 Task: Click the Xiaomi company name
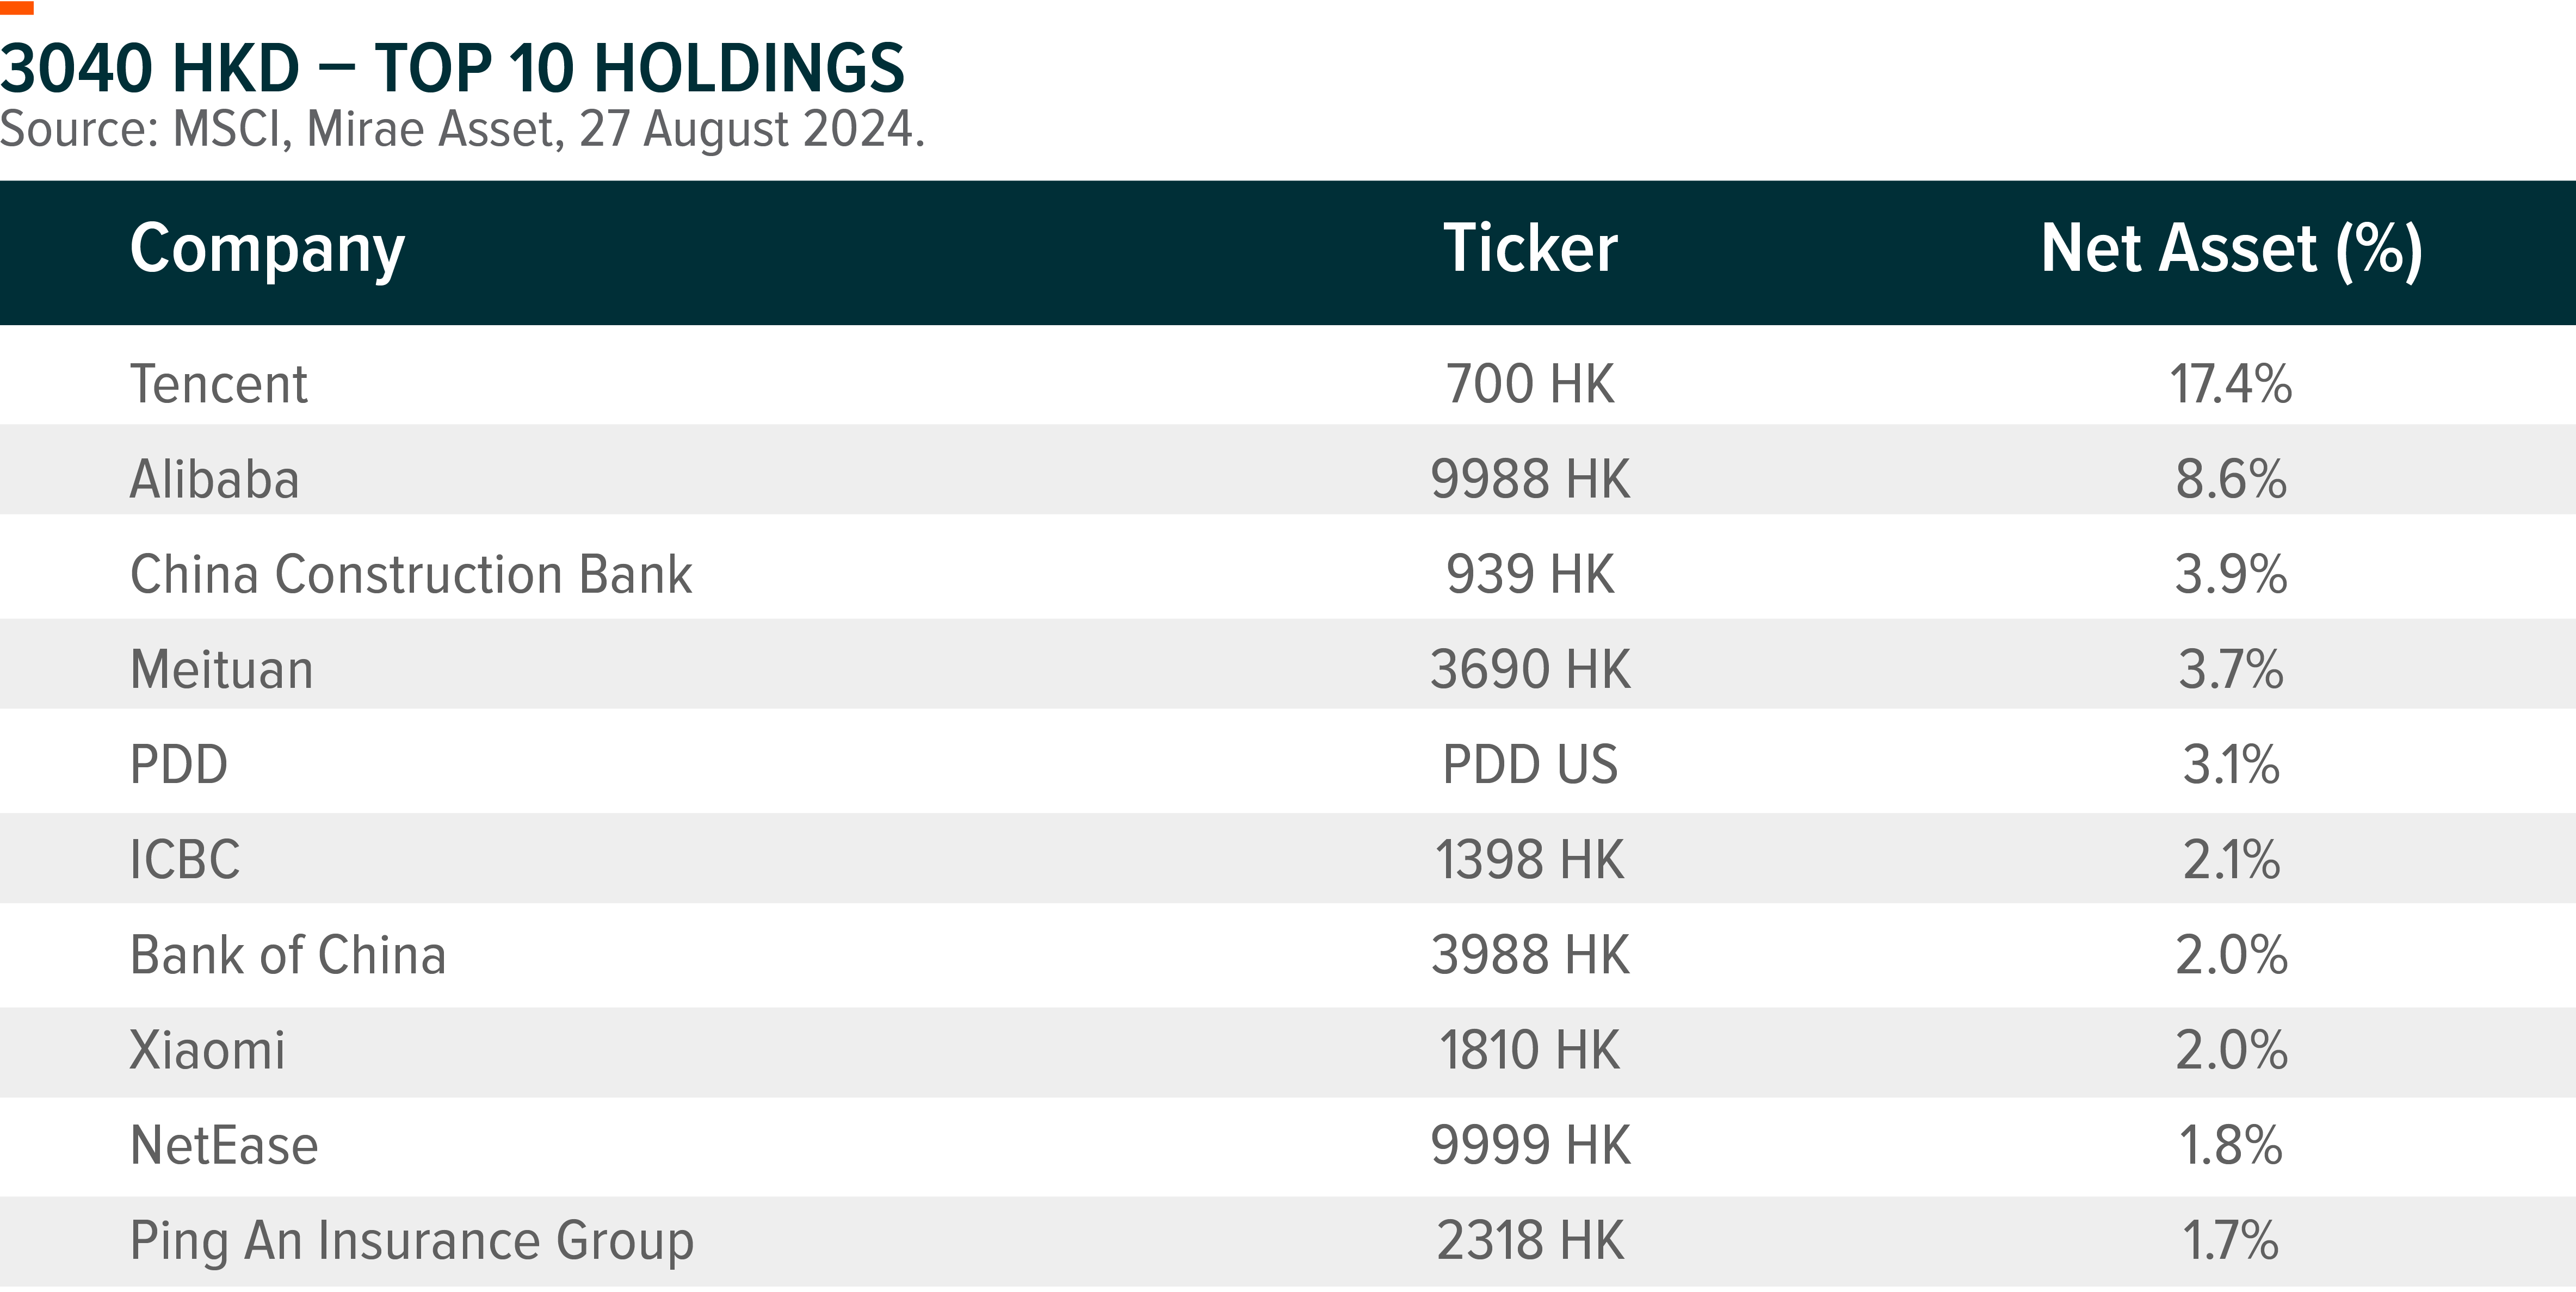pos(208,1050)
